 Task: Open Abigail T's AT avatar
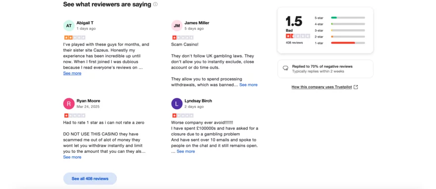tap(69, 26)
